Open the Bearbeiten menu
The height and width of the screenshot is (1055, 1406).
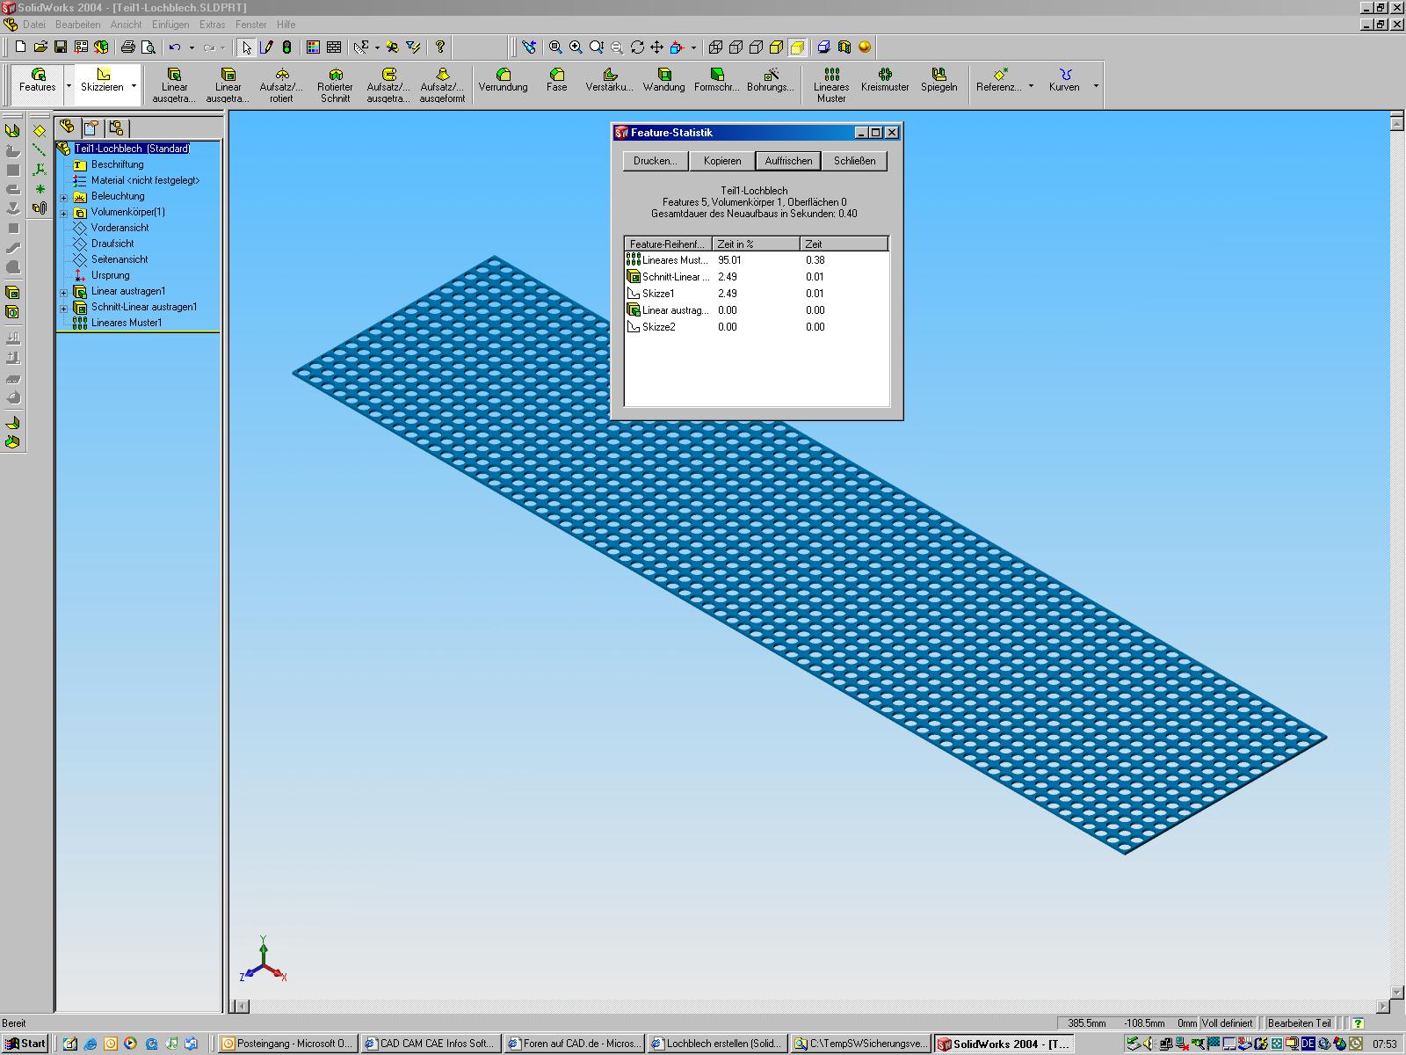click(x=77, y=25)
